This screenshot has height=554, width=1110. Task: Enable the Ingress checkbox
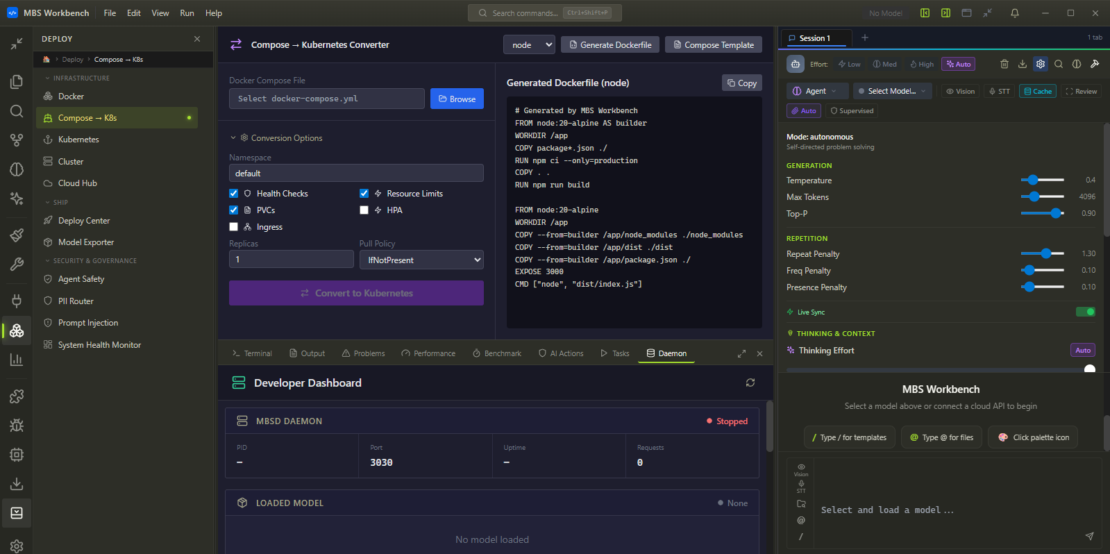click(234, 227)
